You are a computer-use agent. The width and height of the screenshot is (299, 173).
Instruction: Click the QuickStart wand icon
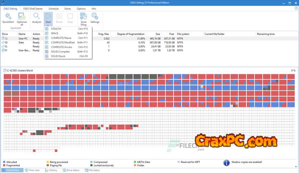[8, 16]
